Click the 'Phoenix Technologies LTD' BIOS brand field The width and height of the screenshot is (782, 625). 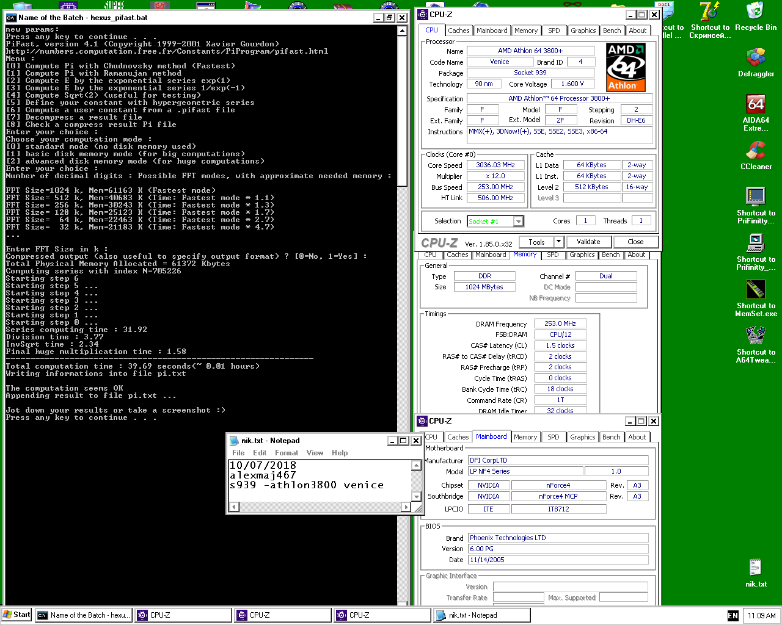[558, 538]
